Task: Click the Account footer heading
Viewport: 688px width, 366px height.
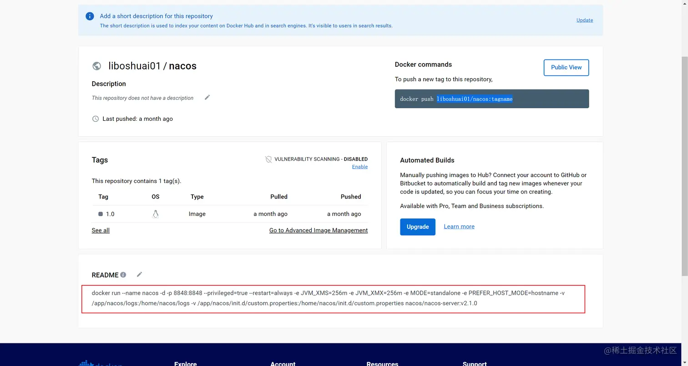Action: point(283,364)
